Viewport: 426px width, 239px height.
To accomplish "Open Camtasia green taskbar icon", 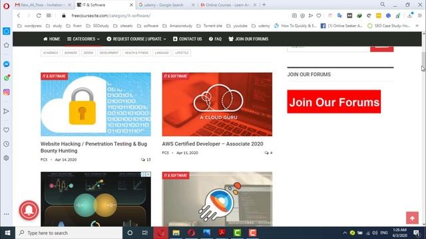I will point(237,233).
